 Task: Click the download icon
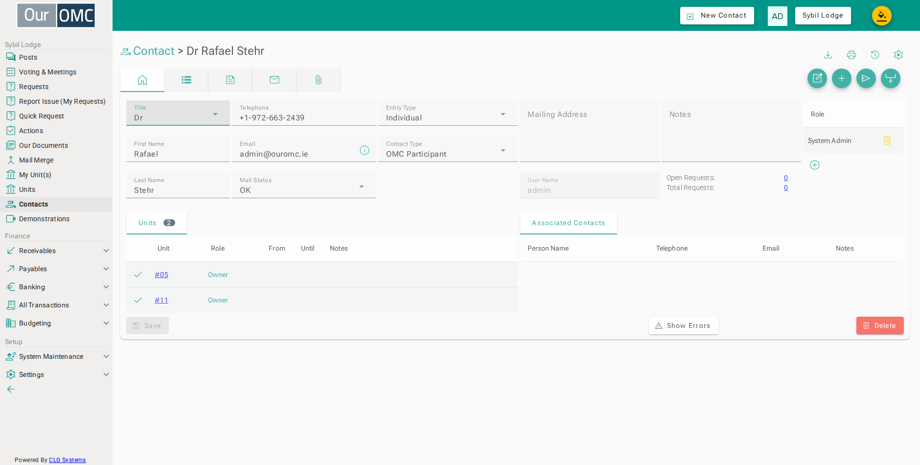[828, 55]
